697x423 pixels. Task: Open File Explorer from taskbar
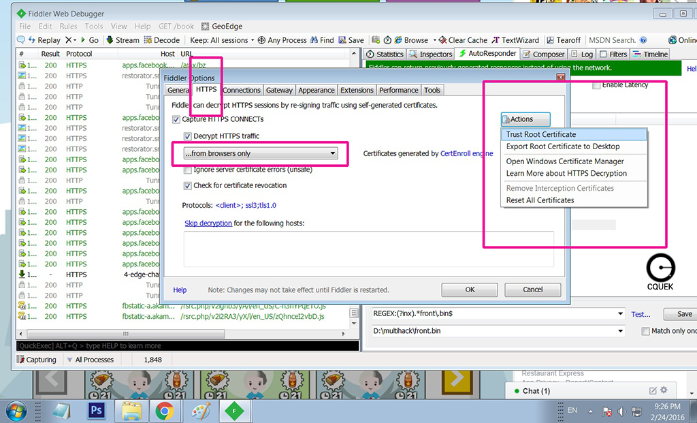tap(132, 410)
